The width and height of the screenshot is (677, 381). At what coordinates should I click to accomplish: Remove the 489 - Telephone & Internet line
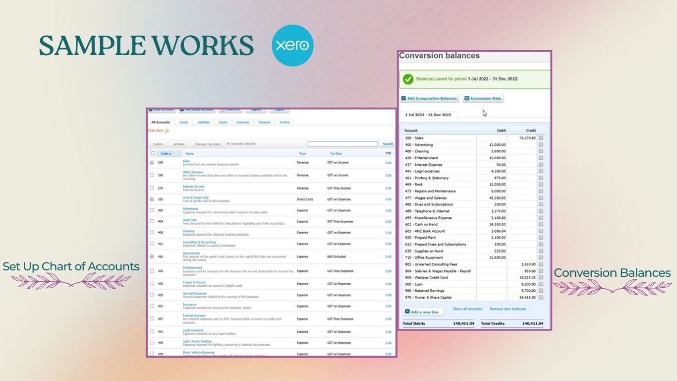click(x=541, y=211)
